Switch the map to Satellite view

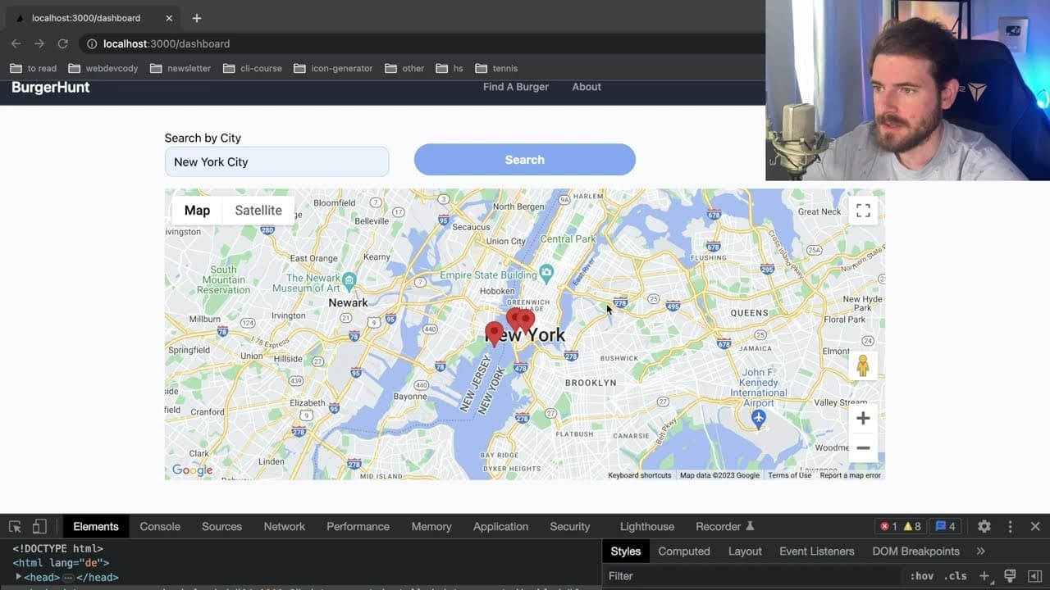pos(258,211)
